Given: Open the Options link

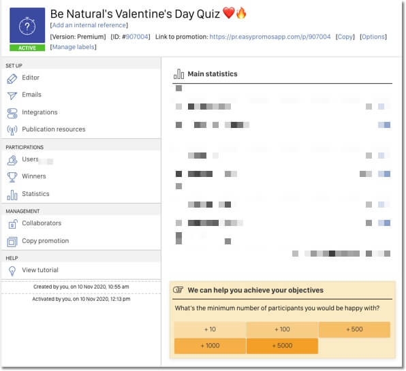Looking at the screenshot, I should pos(373,37).
